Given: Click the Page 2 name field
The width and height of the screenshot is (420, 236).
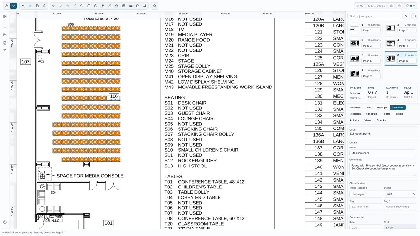Looking at the screenshot, I should tap(407, 30).
